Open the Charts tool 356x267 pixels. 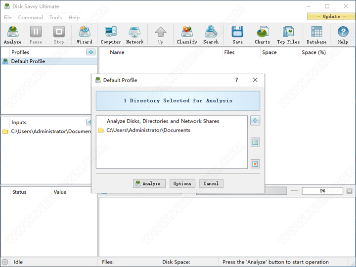pyautogui.click(x=263, y=35)
